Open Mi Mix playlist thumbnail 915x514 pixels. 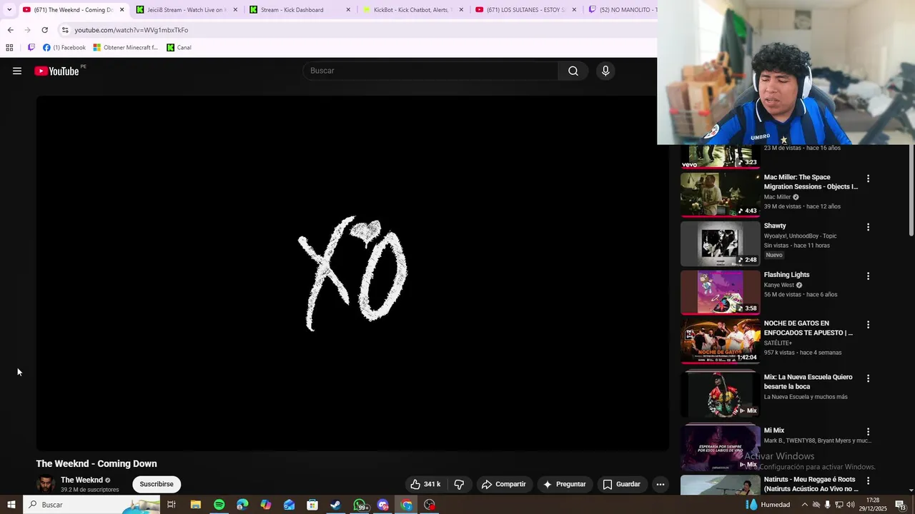720,448
